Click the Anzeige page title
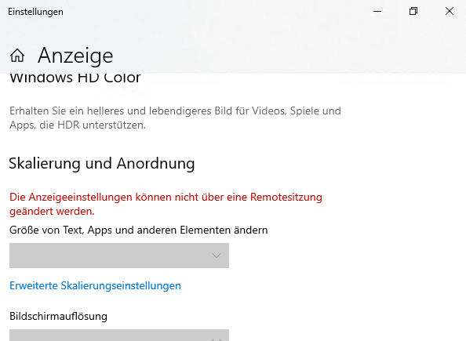 [75, 56]
